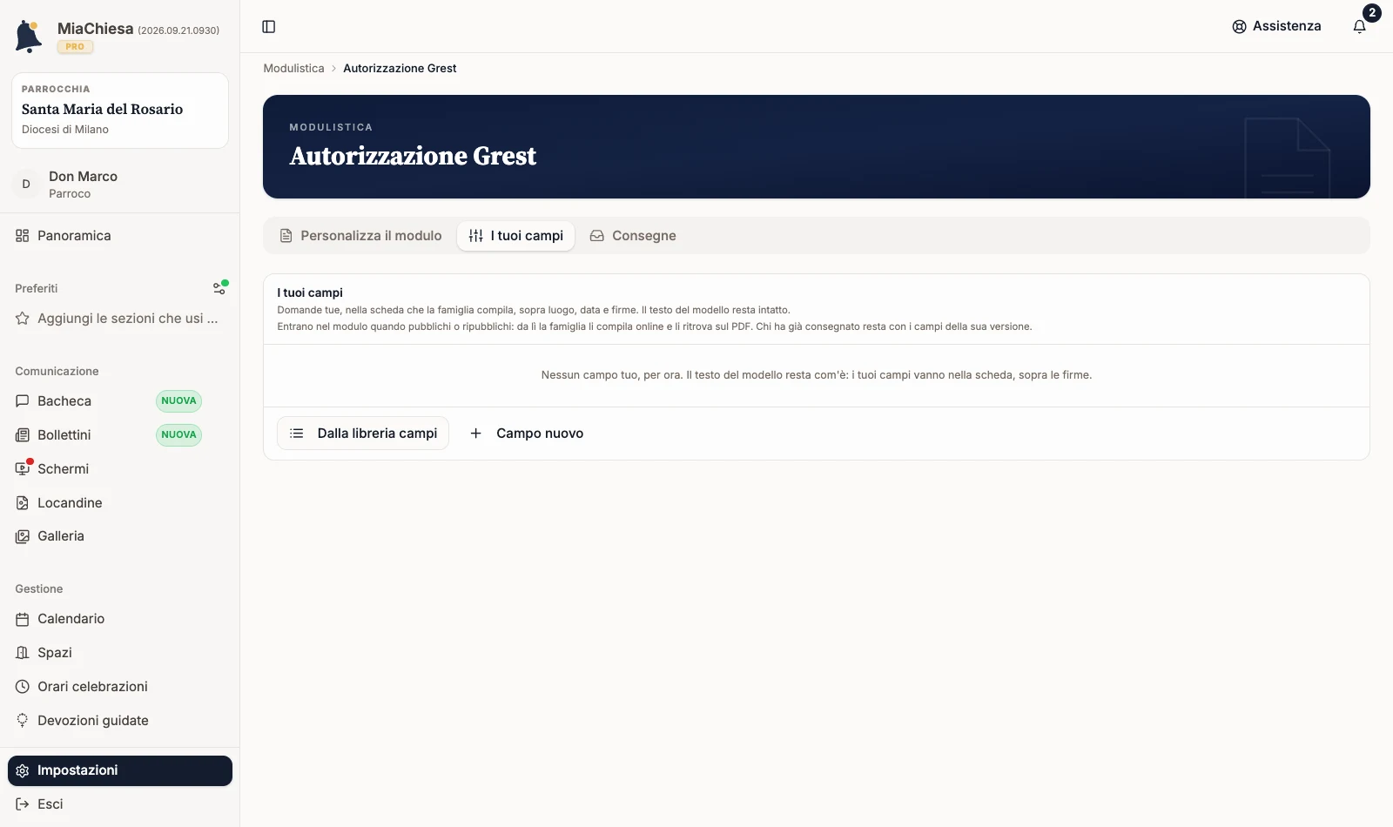
Task: Click the Impostazioni gear icon
Action: (23, 770)
